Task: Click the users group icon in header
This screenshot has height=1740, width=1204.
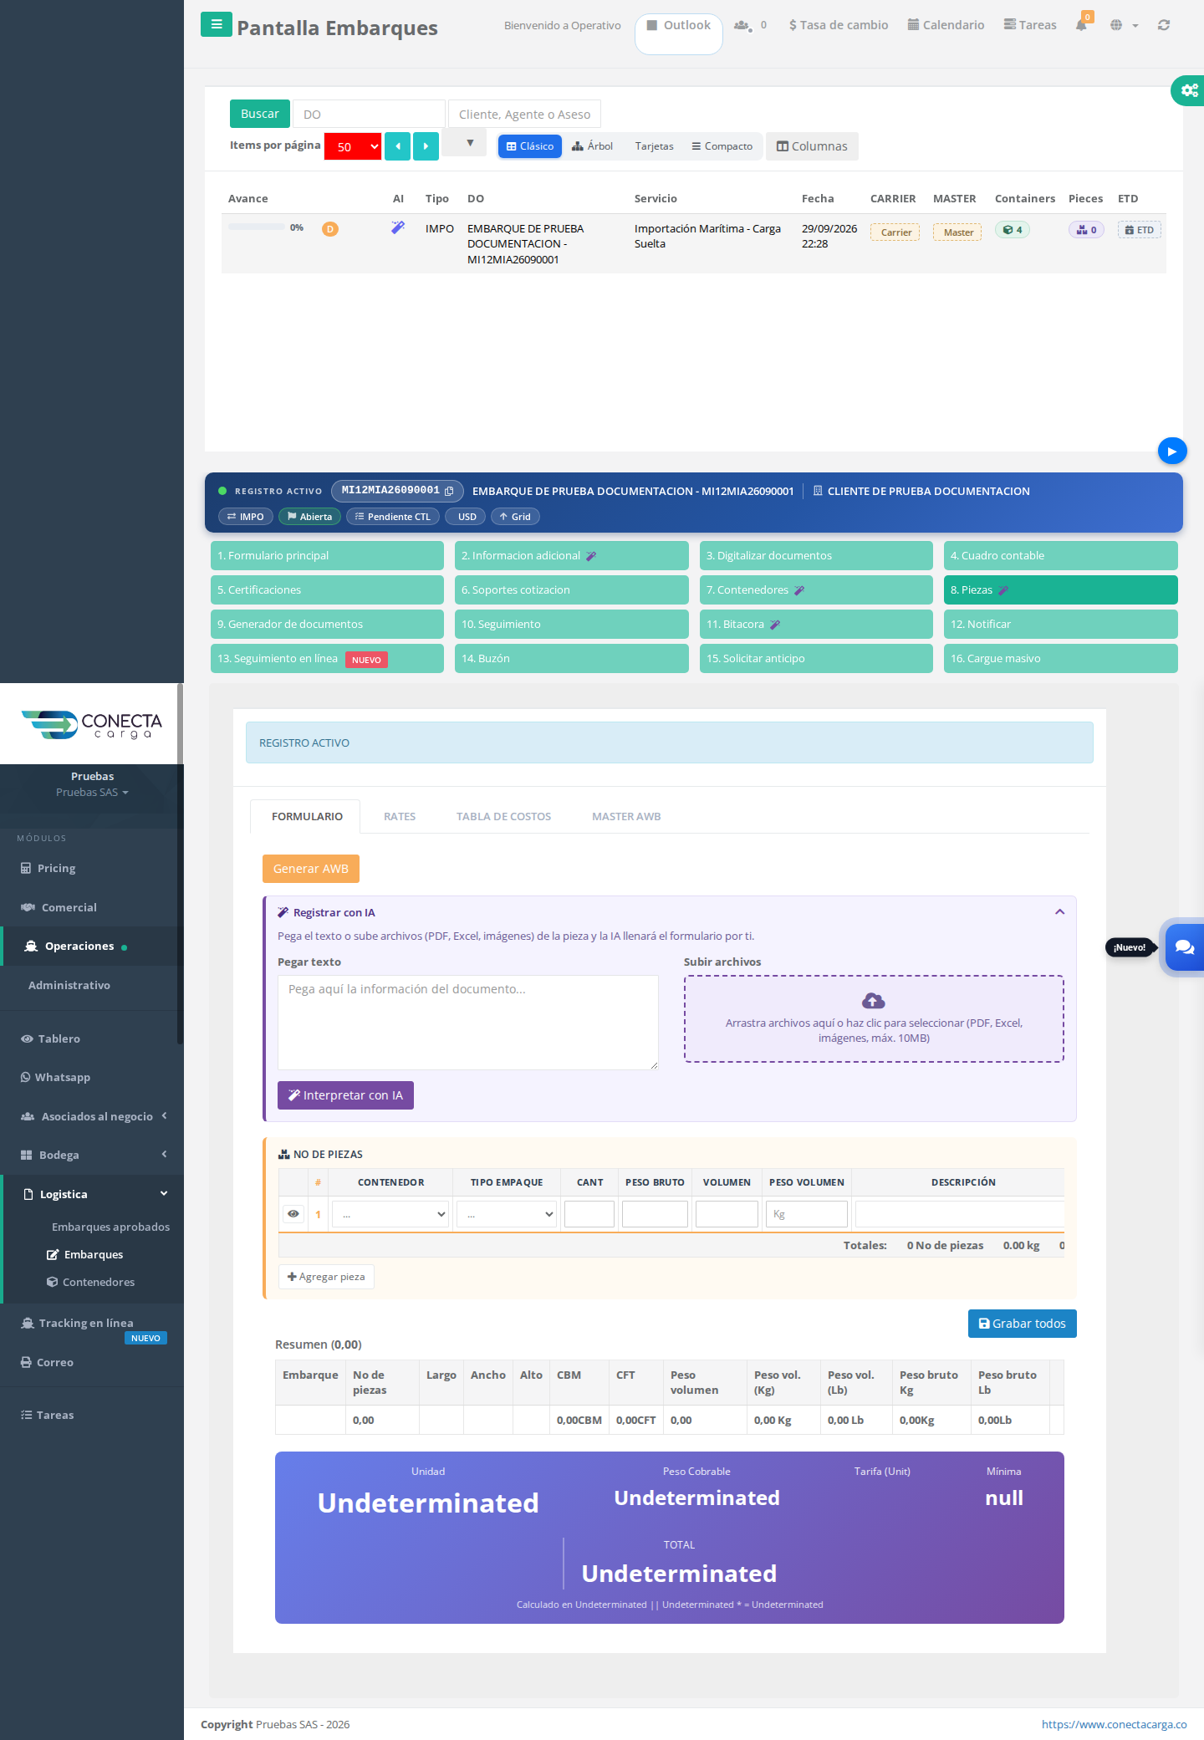Action: tap(742, 25)
